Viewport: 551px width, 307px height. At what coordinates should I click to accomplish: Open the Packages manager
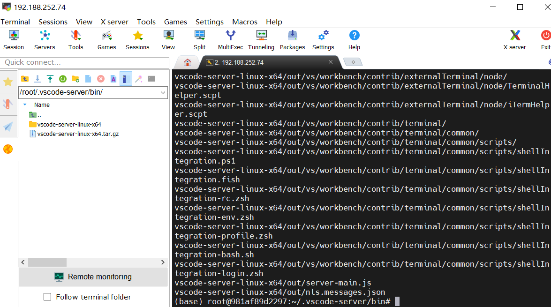pyautogui.click(x=292, y=40)
